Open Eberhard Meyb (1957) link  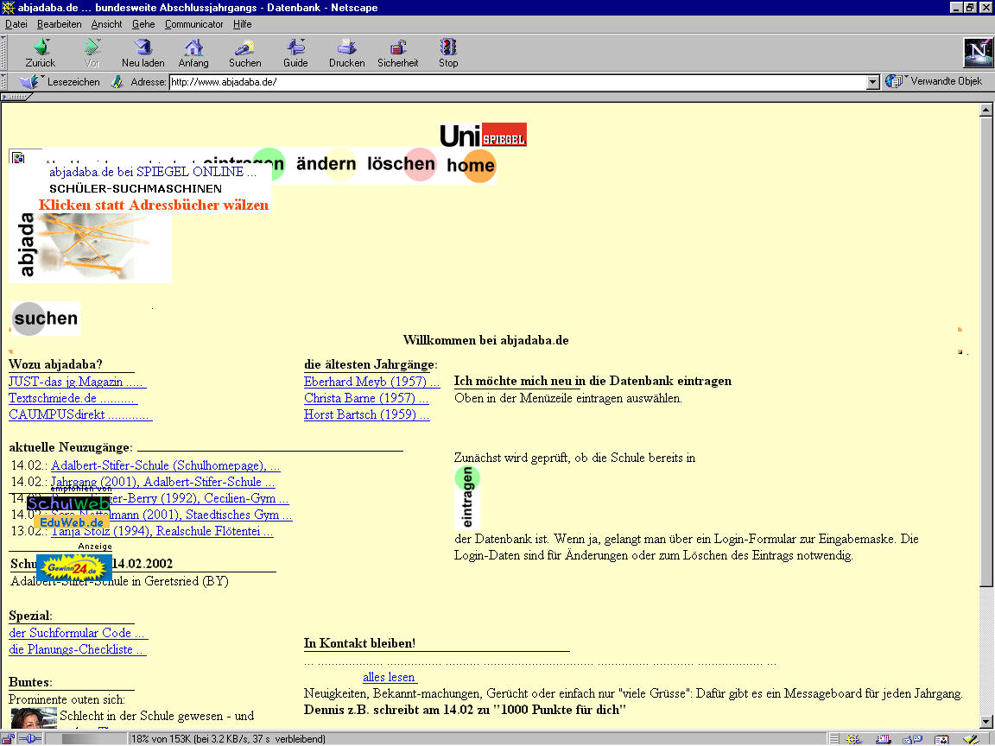371,382
